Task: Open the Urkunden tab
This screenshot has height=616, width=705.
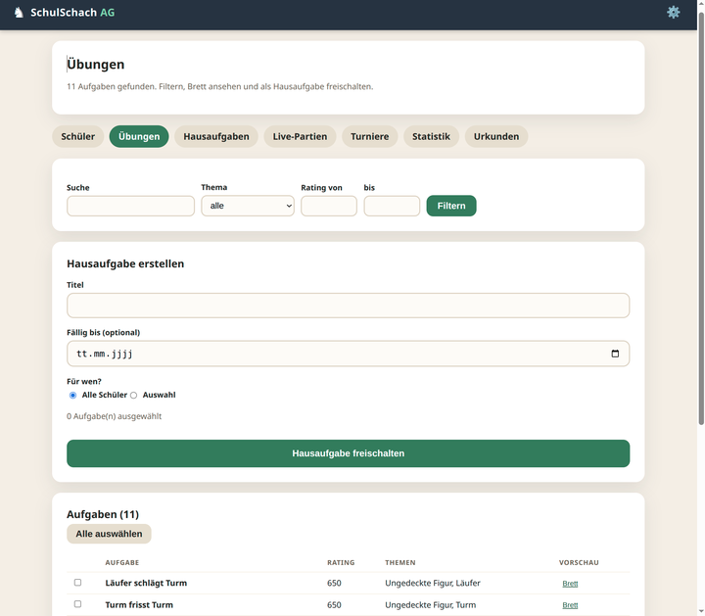Action: [x=496, y=136]
